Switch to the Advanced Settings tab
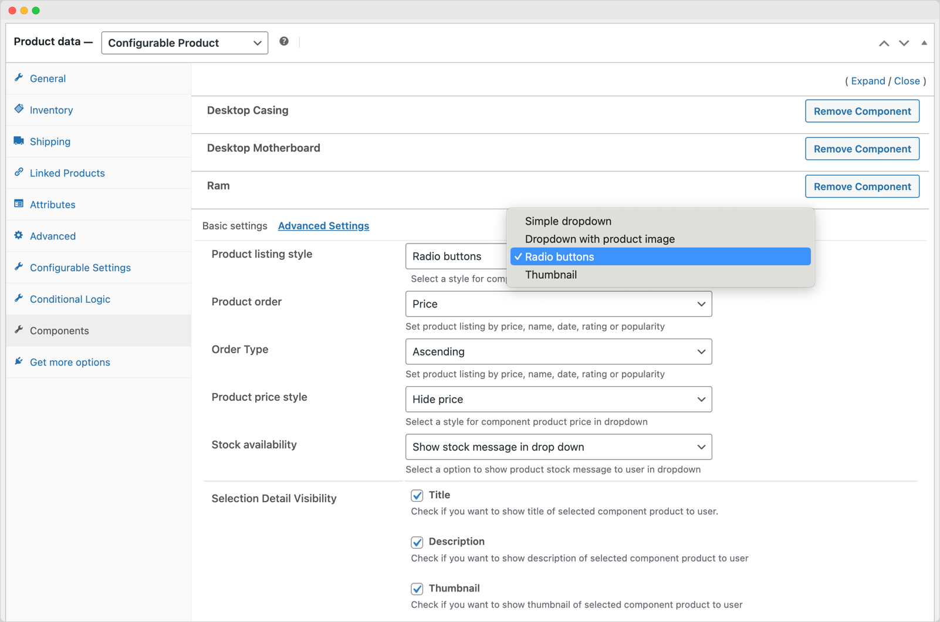 tap(323, 225)
